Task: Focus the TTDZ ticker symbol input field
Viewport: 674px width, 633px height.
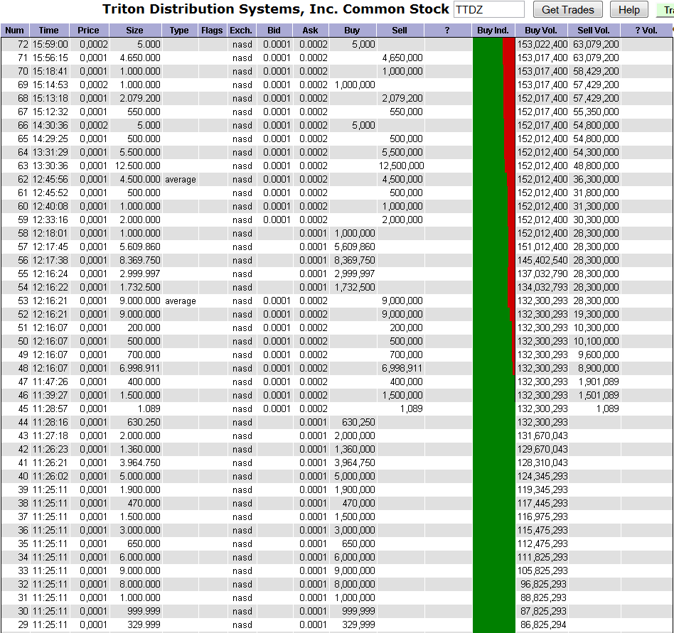Action: 488,10
